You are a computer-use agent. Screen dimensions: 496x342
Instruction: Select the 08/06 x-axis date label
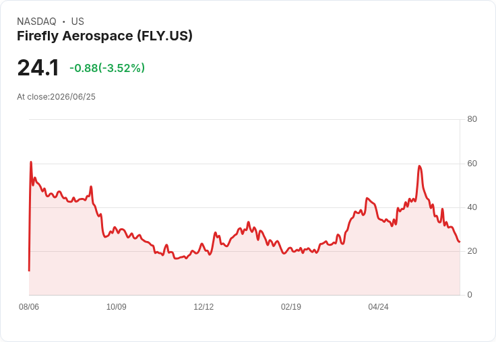click(x=29, y=307)
